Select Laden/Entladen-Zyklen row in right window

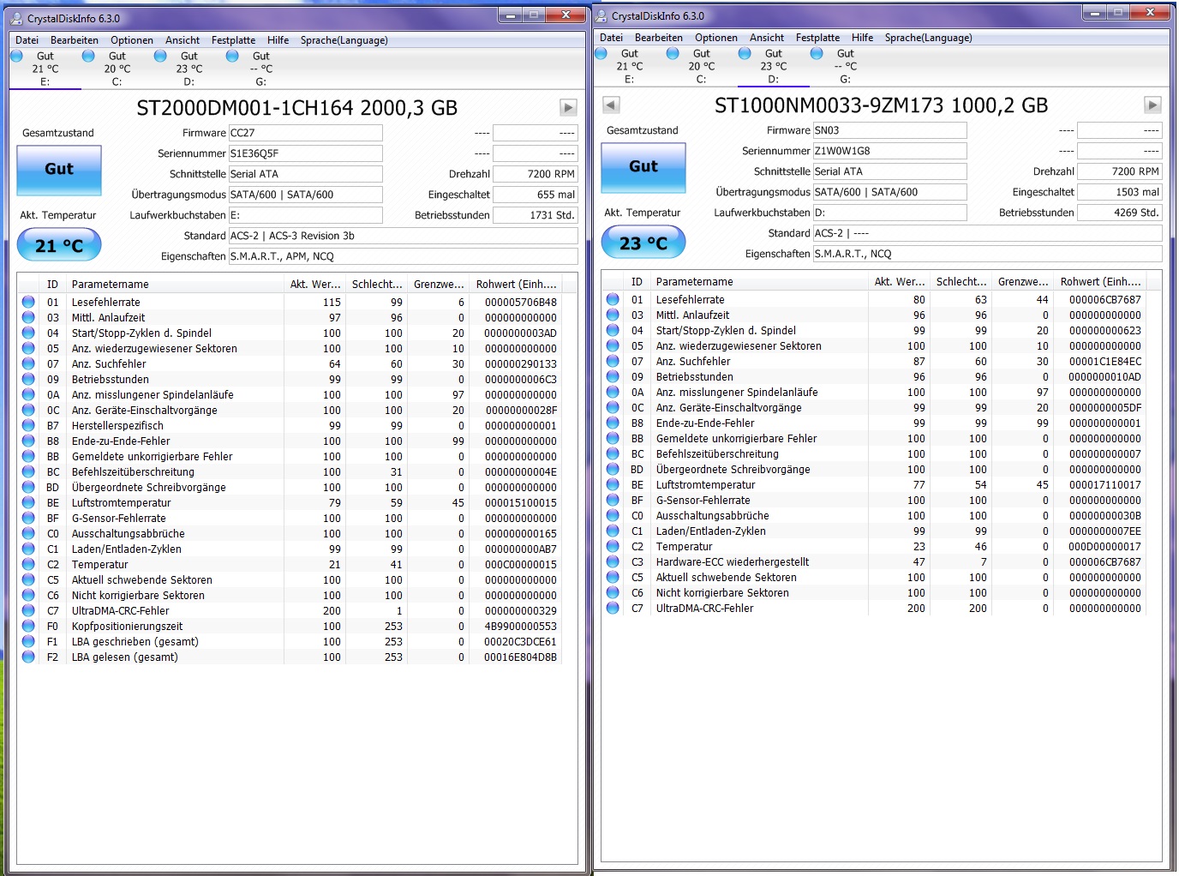(x=875, y=531)
